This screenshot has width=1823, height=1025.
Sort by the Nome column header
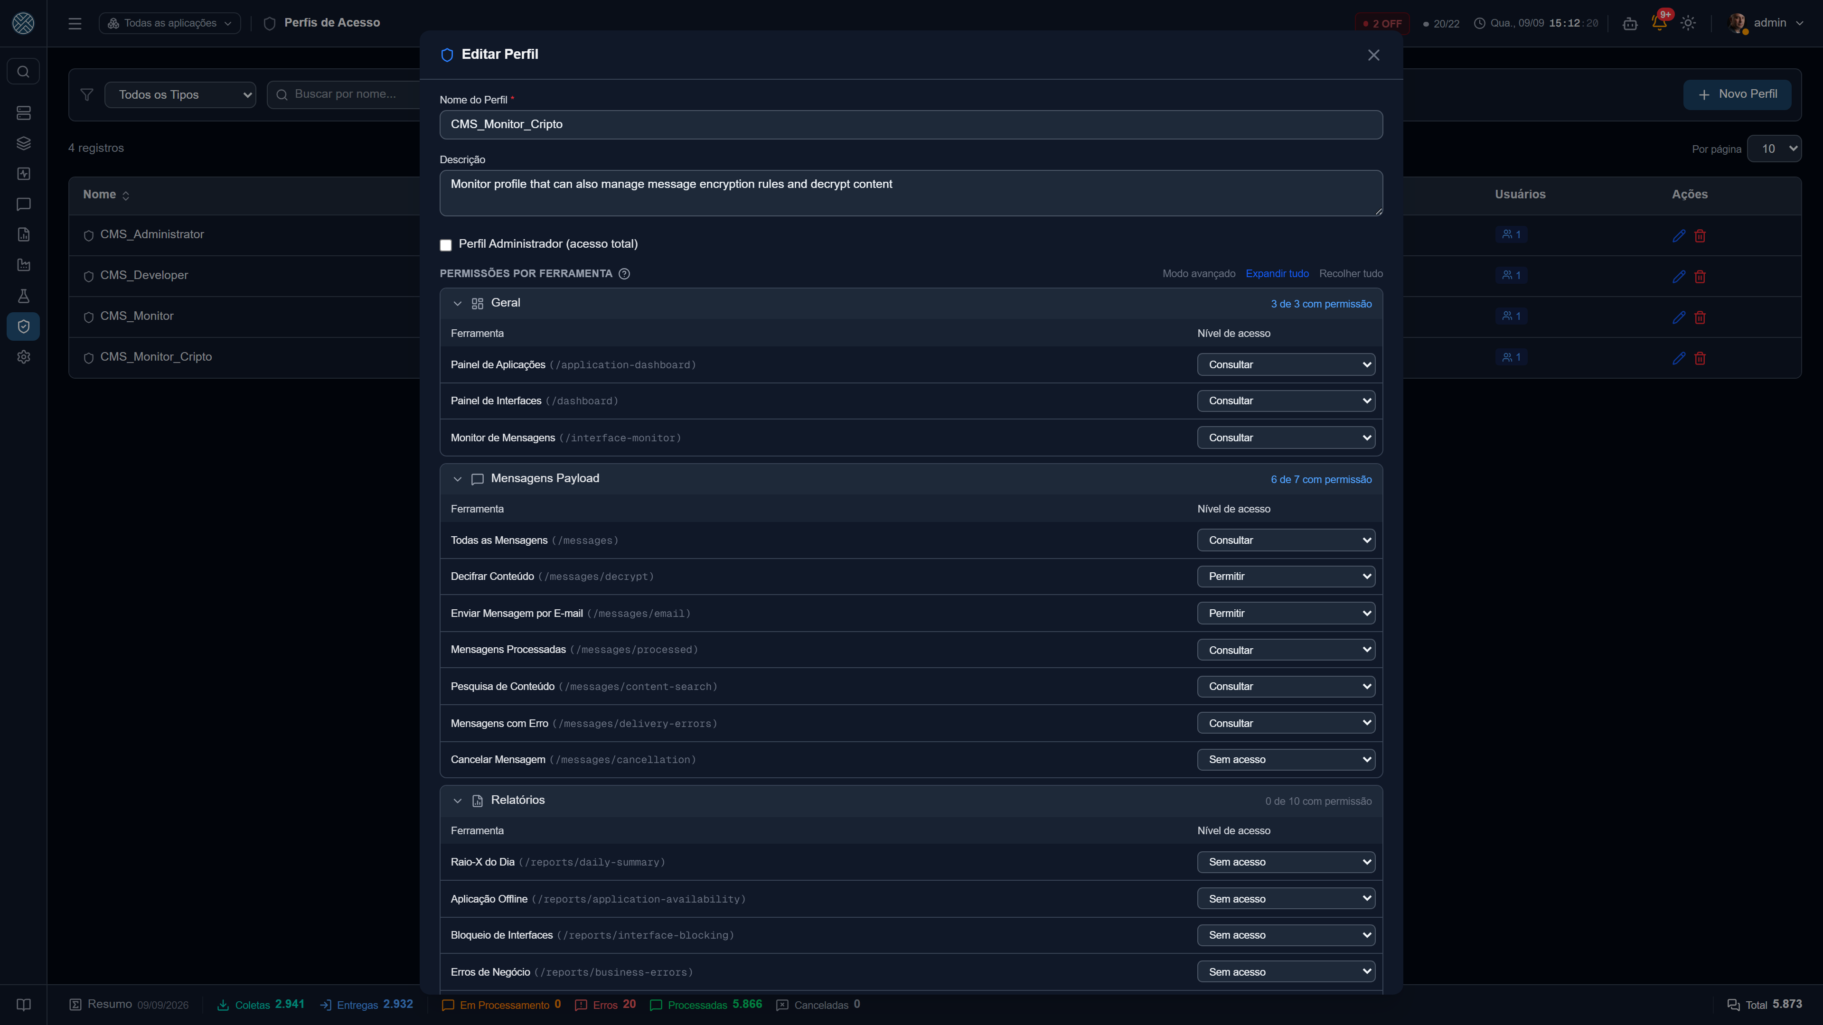click(106, 195)
